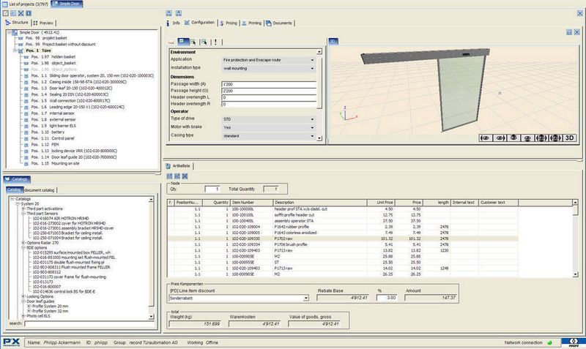This screenshot has height=349, width=586.
Task: Select the right side view eye icon
Action: point(500,138)
